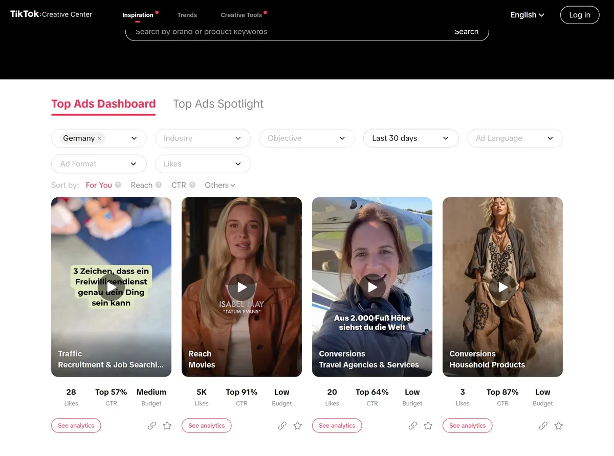Show help info next to For You sort
This screenshot has width=614, height=456.
click(x=118, y=185)
